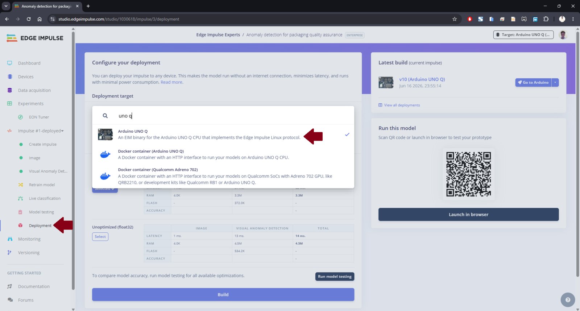Open Chrome three-dot menu

[x=573, y=19]
